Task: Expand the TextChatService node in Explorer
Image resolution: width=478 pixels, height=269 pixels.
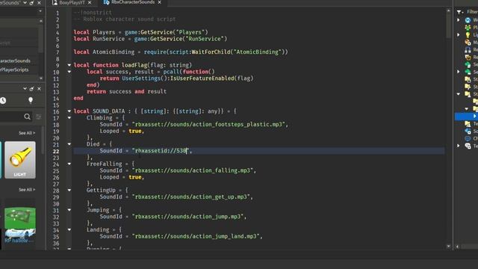Action: click(459, 146)
